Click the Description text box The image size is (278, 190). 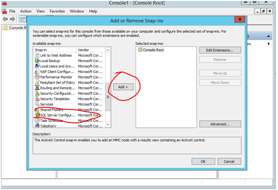[137, 145]
